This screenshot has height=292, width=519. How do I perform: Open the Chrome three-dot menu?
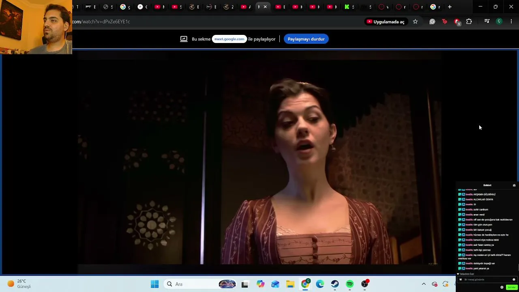(x=511, y=21)
